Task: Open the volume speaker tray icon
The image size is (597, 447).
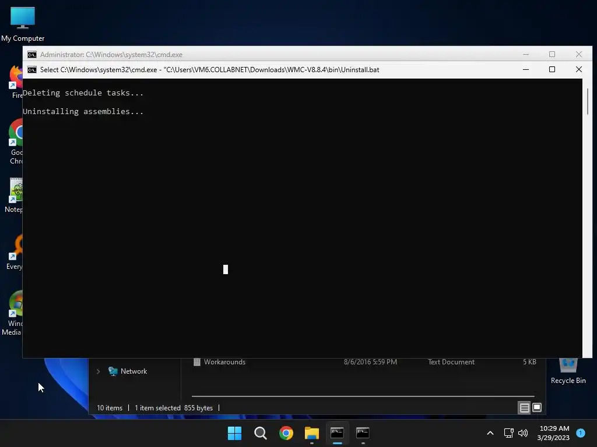Action: click(523, 433)
